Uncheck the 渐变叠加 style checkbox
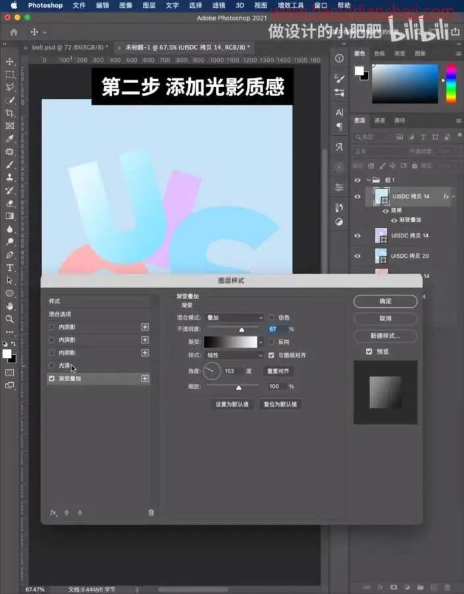 52,378
